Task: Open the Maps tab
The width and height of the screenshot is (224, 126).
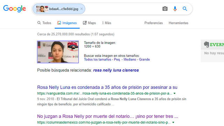Action: click(90, 23)
